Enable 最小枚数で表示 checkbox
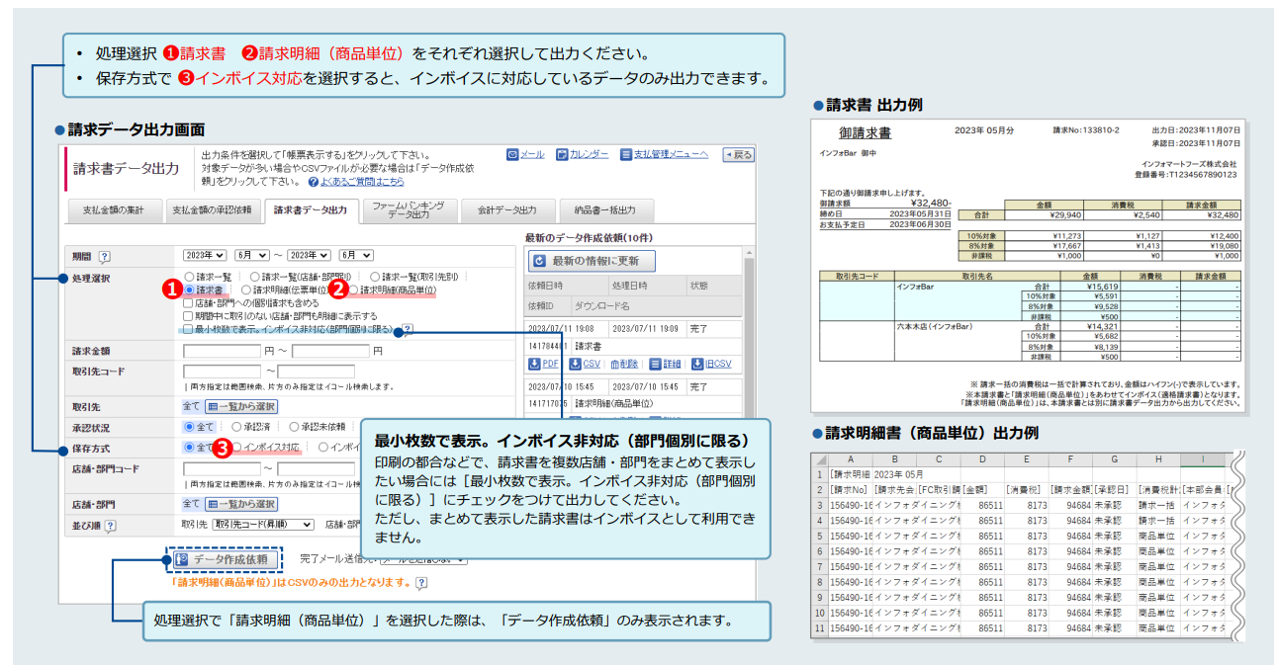This screenshot has width=1279, height=665. (189, 329)
